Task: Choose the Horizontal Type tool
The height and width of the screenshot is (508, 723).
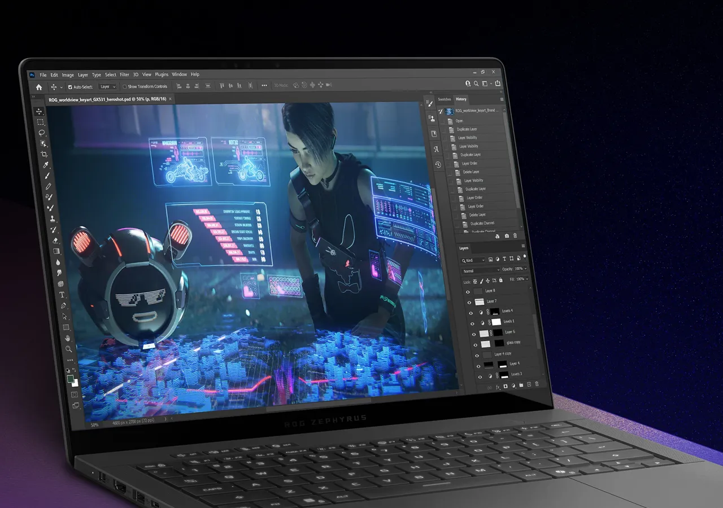Action: pos(62,295)
